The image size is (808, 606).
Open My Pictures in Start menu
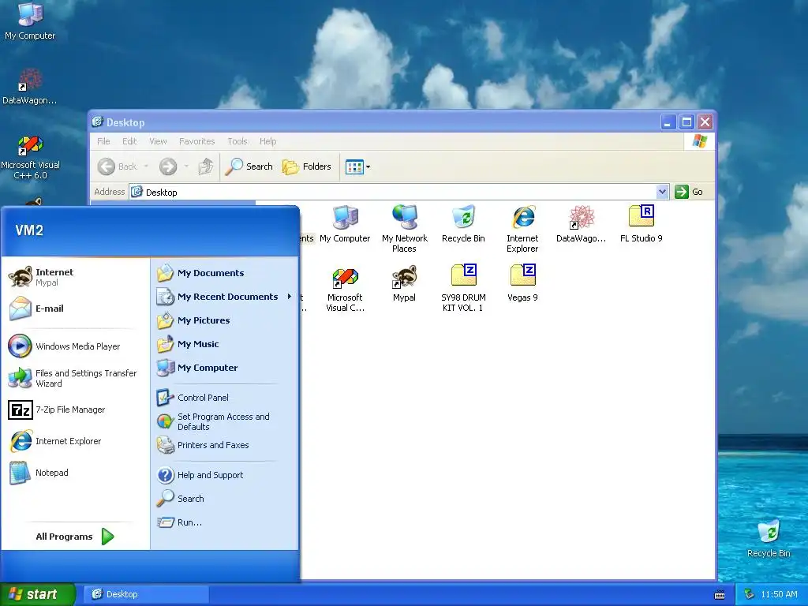pyautogui.click(x=225, y=320)
